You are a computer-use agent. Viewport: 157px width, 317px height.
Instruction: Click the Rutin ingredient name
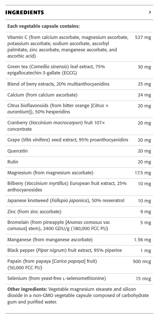tap(13, 162)
